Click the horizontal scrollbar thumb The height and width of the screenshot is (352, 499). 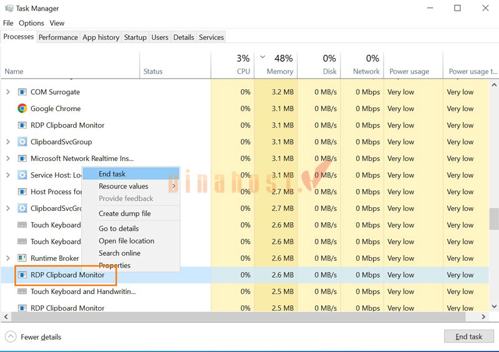(x=238, y=316)
